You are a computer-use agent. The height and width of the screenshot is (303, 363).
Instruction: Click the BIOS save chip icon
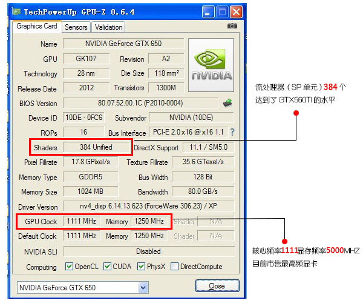click(x=227, y=102)
